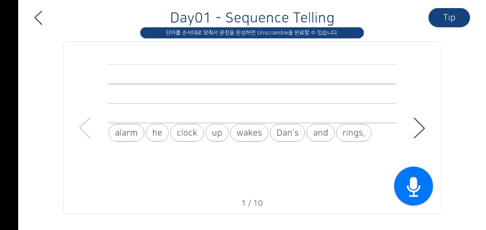Image resolution: width=486 pixels, height=230 pixels.
Task: Pick the "clock" word chip
Action: tap(187, 133)
